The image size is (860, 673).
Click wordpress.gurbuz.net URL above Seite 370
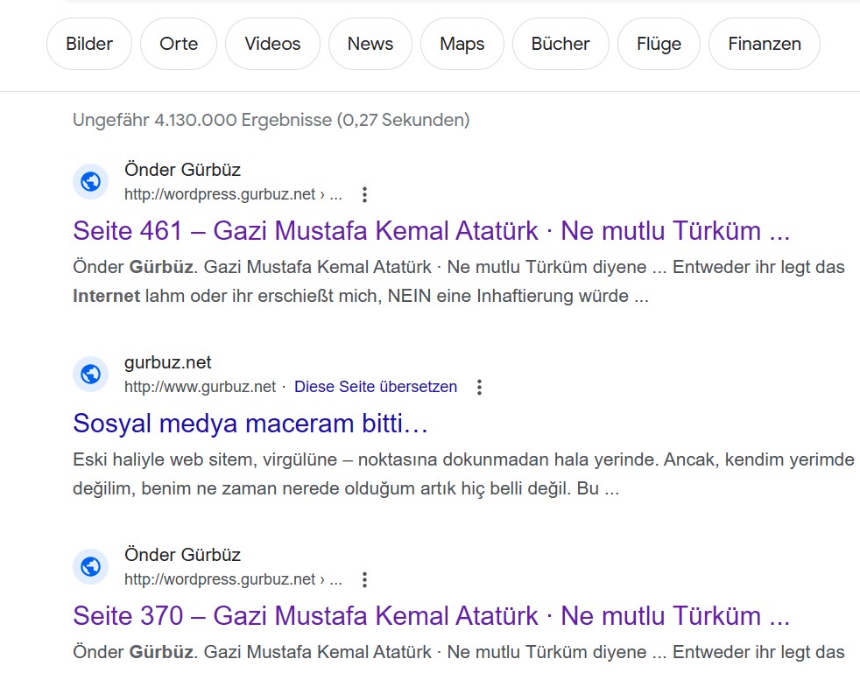233,580
